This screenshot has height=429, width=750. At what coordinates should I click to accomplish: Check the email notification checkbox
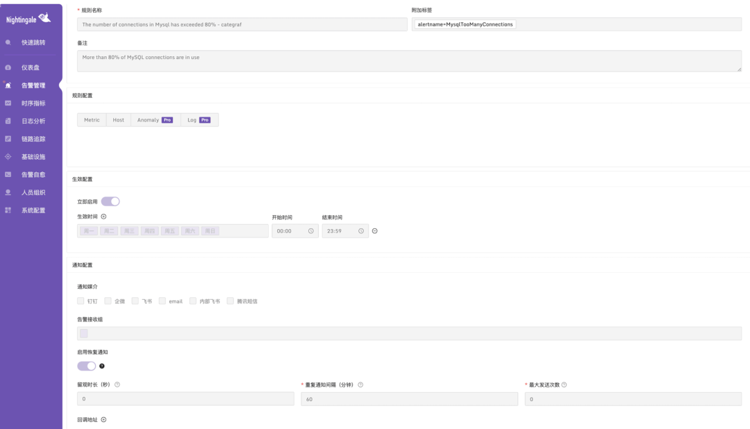tap(162, 301)
